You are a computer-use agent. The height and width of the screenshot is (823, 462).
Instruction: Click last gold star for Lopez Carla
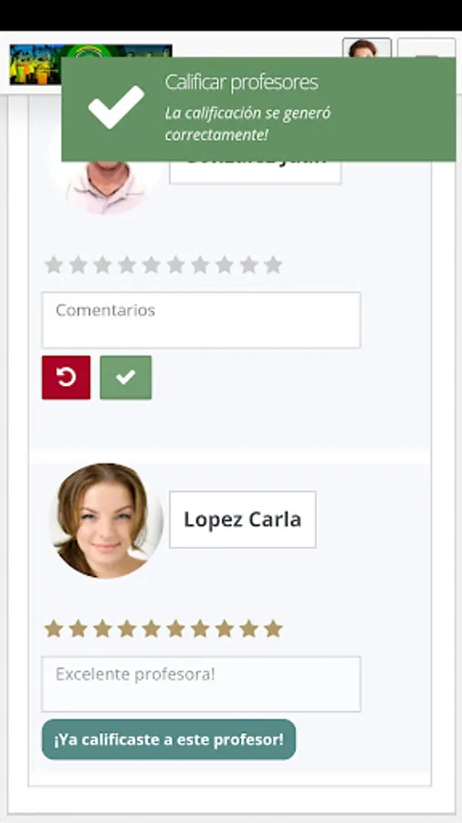click(273, 628)
